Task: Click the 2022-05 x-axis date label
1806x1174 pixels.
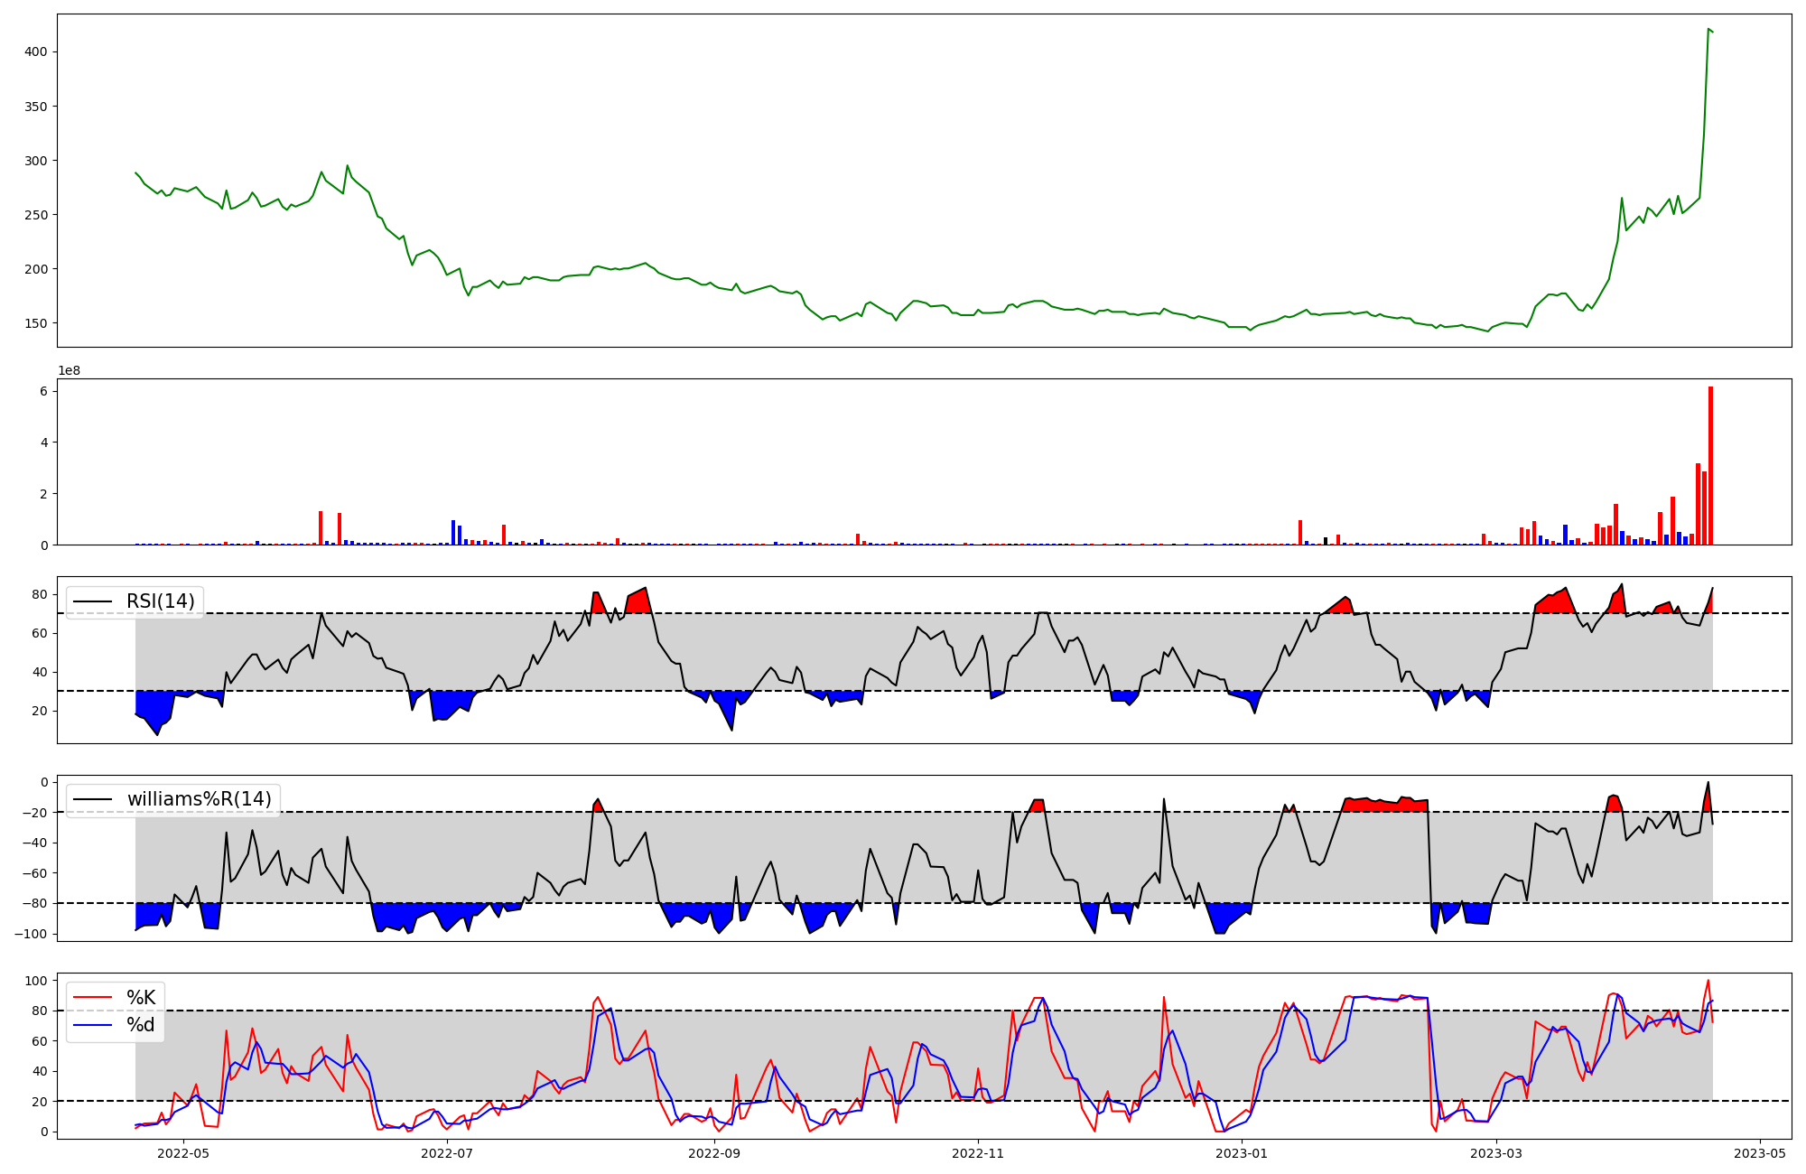Action: click(x=183, y=1153)
